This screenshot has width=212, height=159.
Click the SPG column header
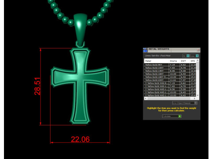[193, 61]
